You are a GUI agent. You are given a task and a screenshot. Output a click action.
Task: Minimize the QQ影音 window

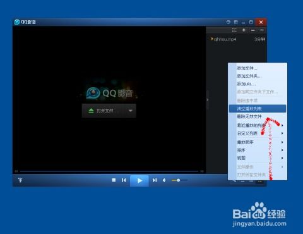[244, 22]
